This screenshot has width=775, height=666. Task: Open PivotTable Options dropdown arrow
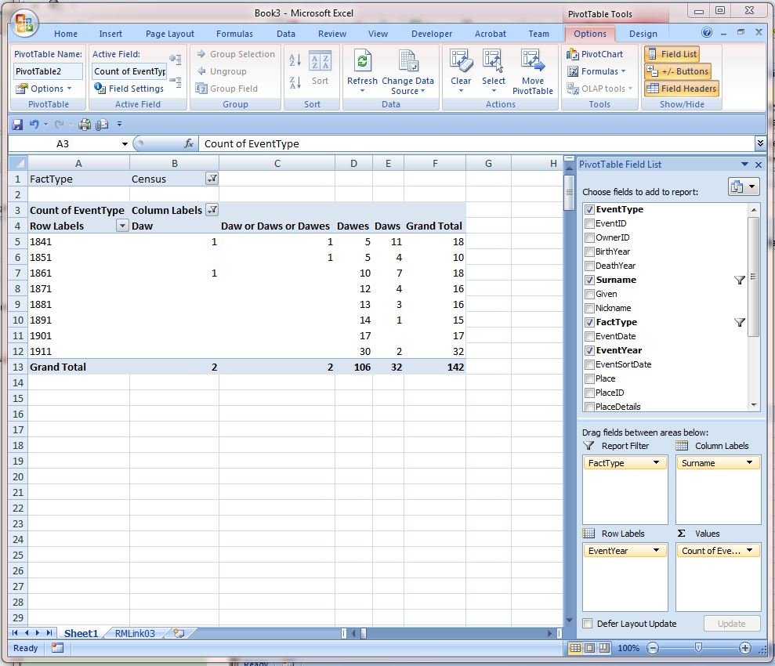(x=69, y=89)
